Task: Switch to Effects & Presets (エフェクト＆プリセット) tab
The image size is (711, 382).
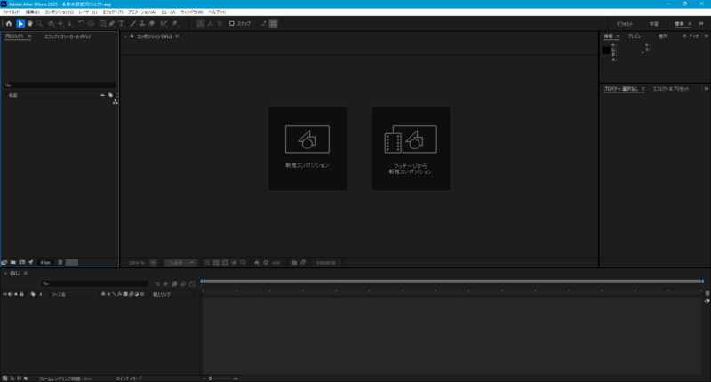Action: [x=671, y=89]
